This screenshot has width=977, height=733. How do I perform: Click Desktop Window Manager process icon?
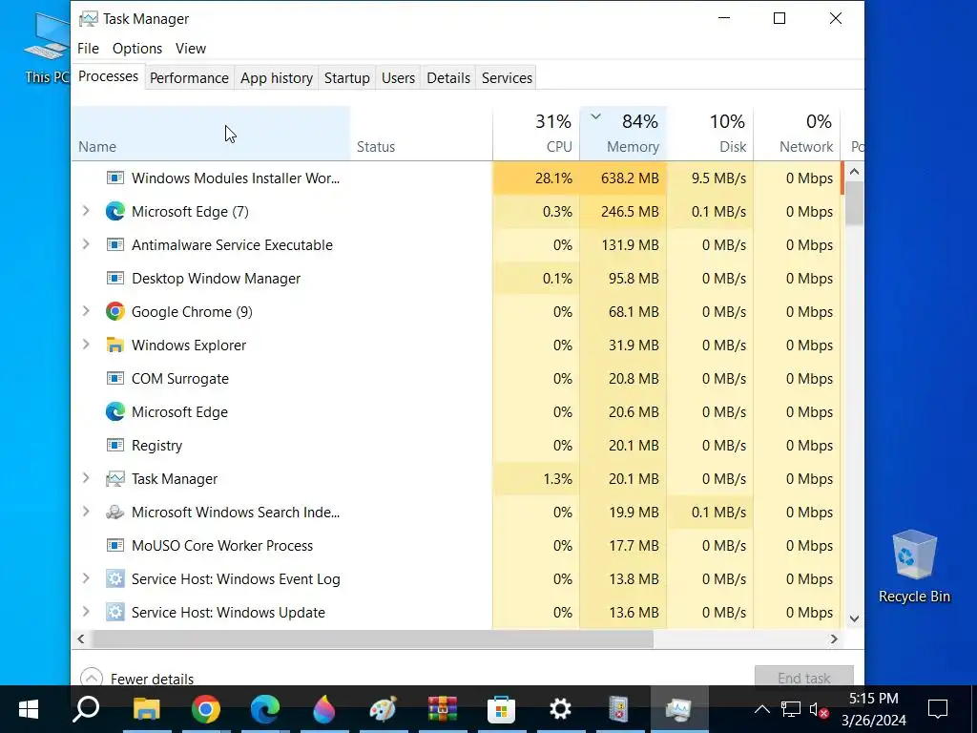(114, 279)
